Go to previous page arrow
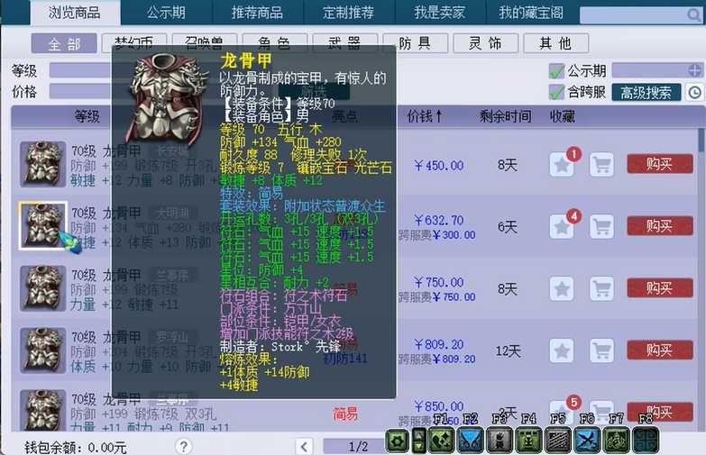 (x=304, y=447)
